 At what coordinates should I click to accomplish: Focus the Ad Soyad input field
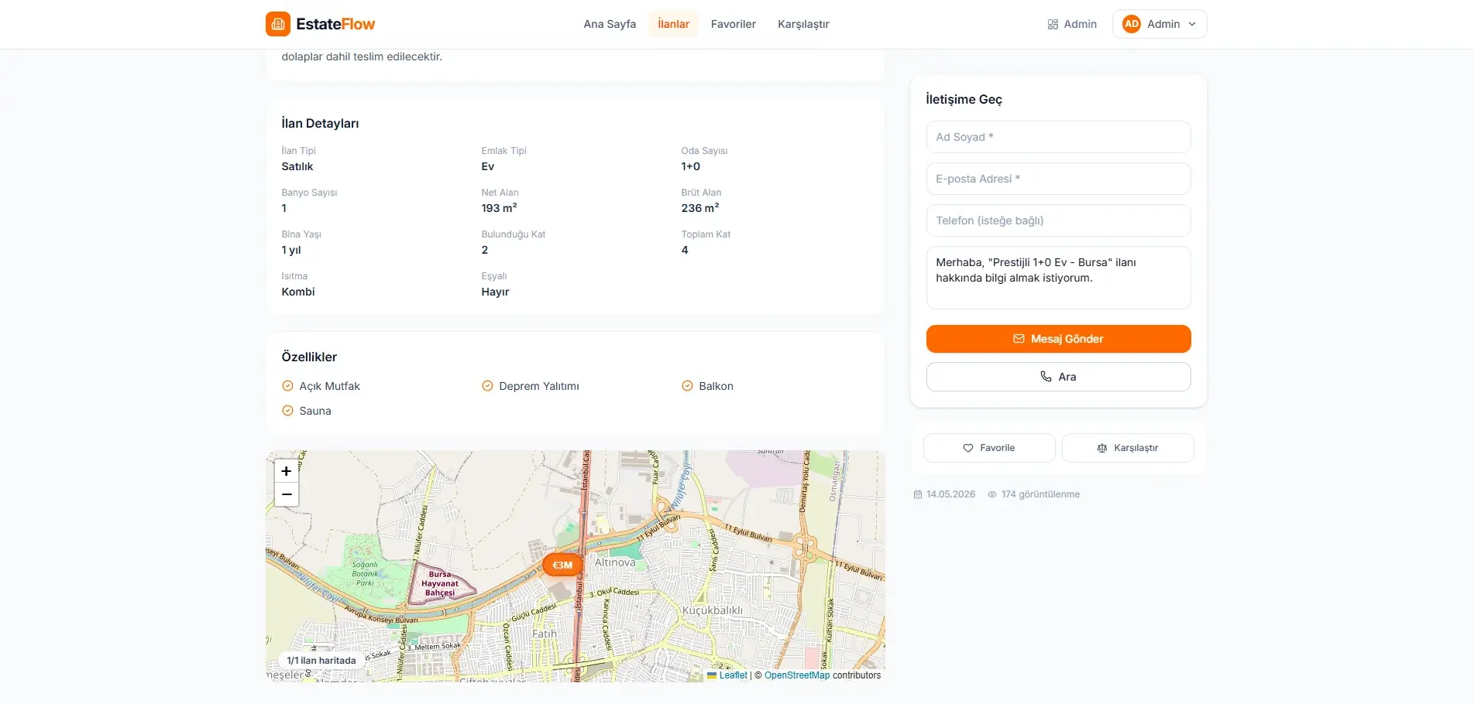(x=1058, y=137)
